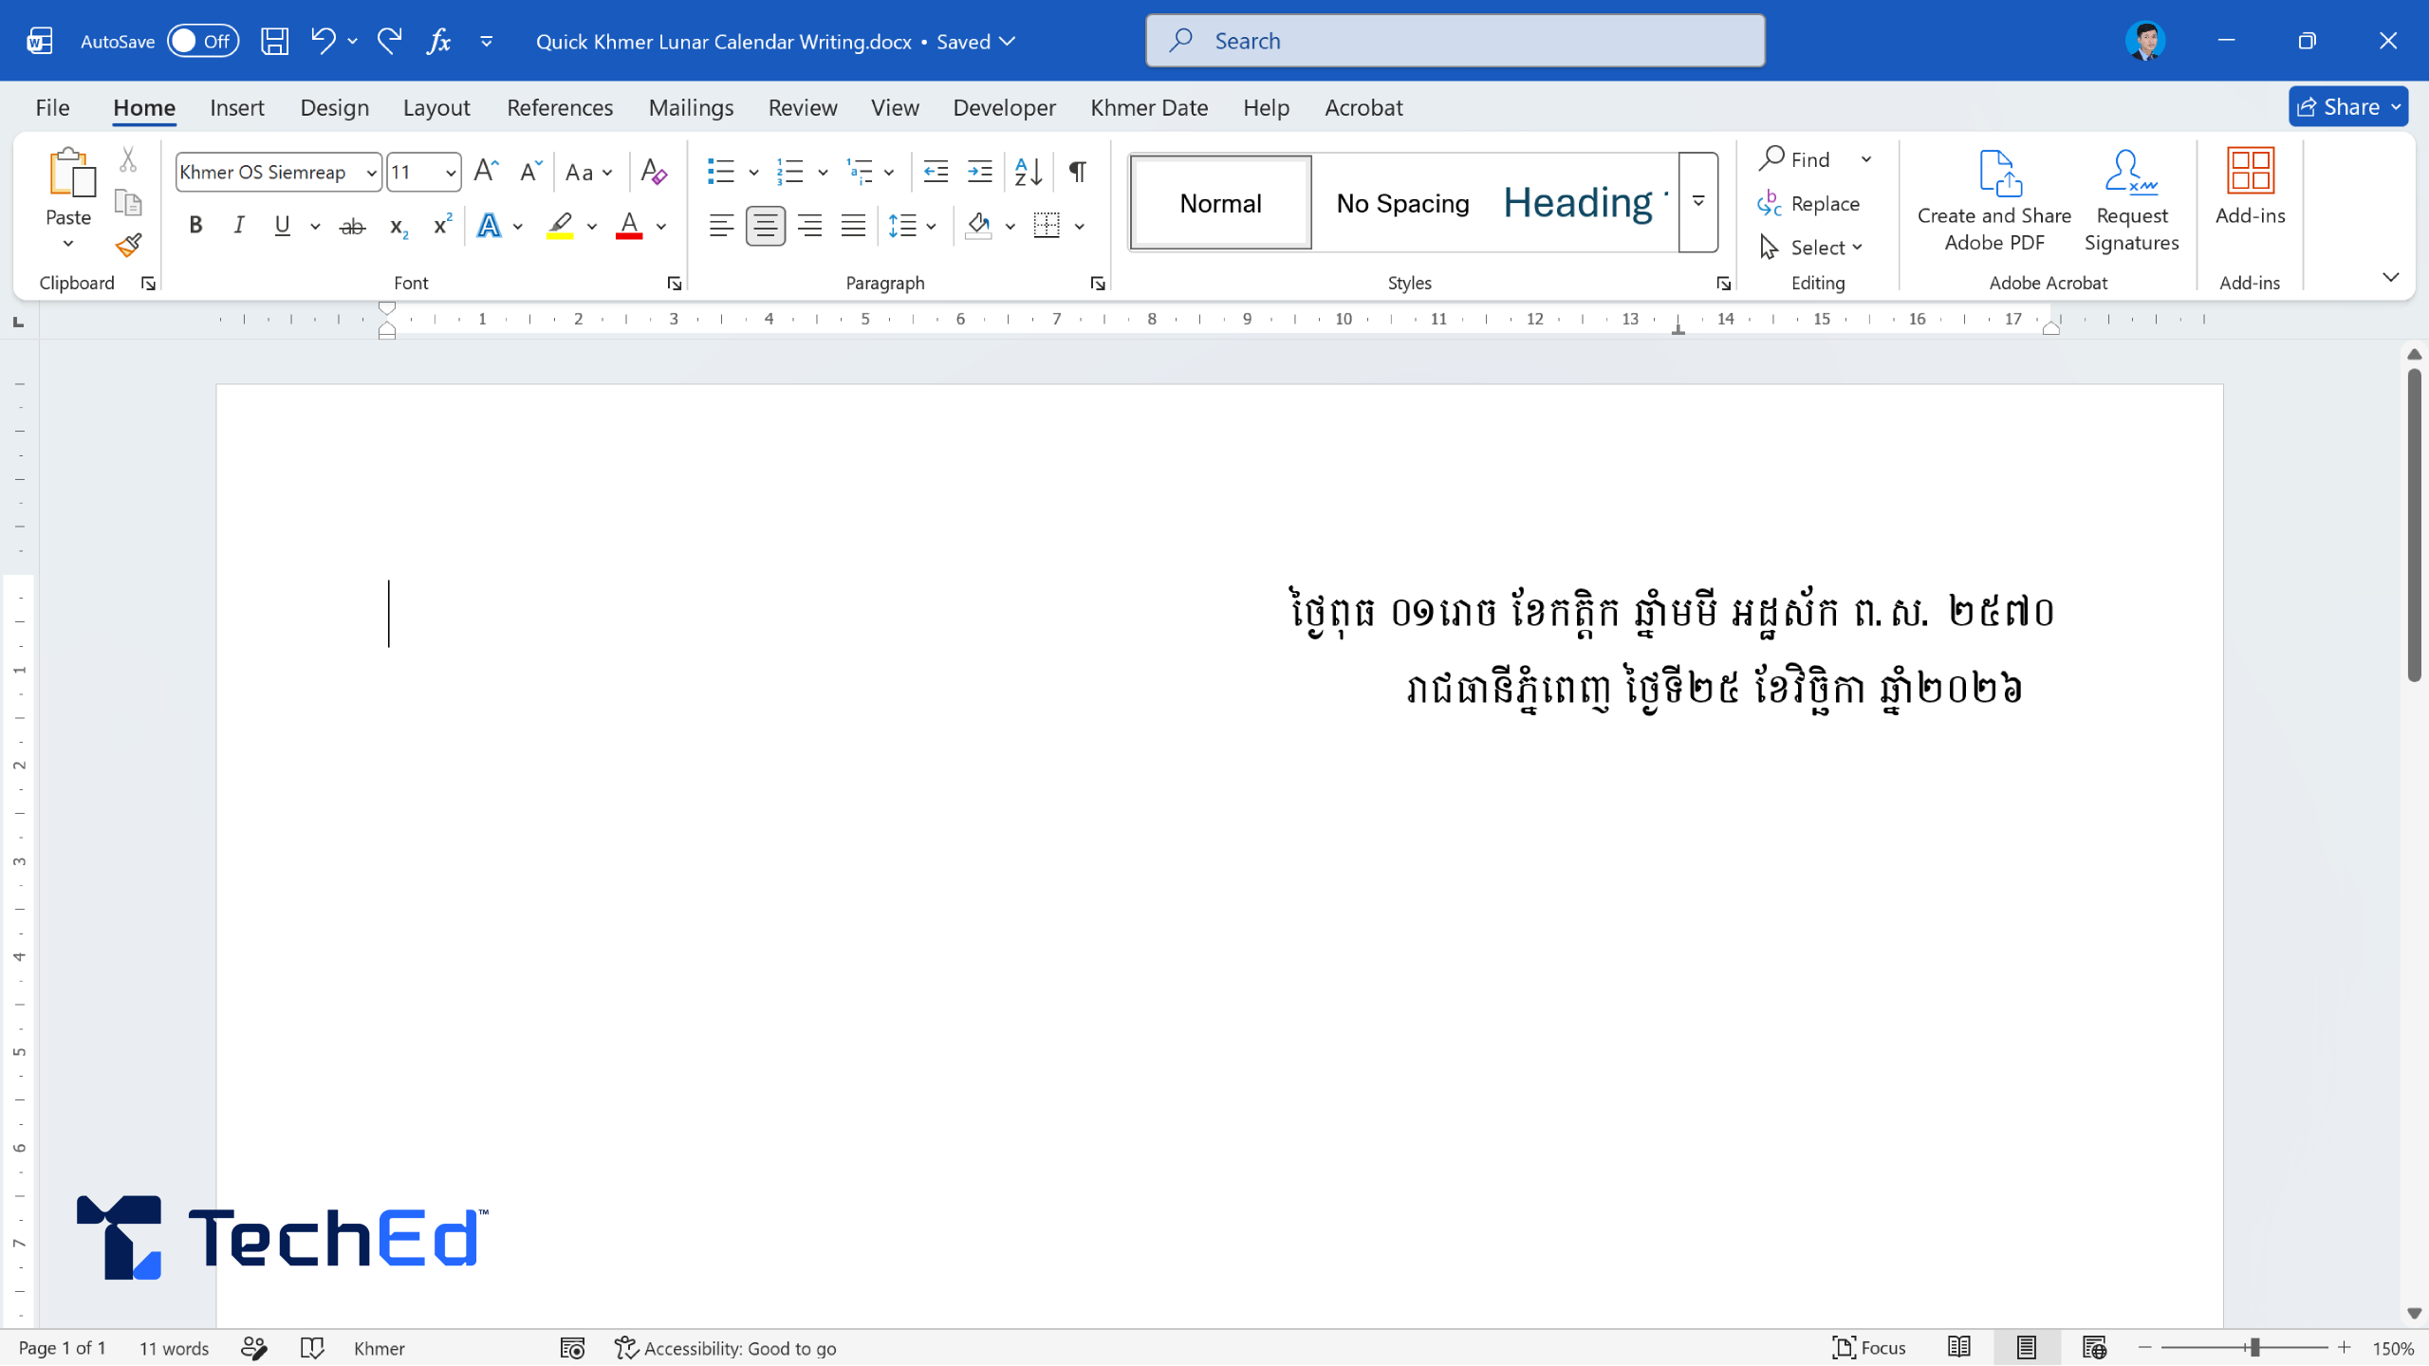The width and height of the screenshot is (2429, 1366).
Task: Click the Increase Indent icon
Action: 979,172
